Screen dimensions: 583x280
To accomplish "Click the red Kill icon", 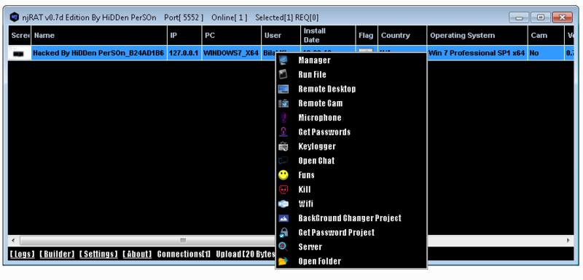I will (x=283, y=190).
